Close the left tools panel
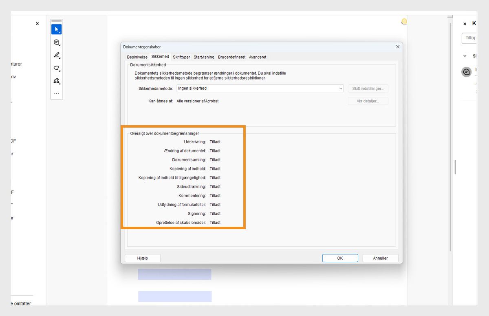This screenshot has height=316, width=489. coord(37,24)
